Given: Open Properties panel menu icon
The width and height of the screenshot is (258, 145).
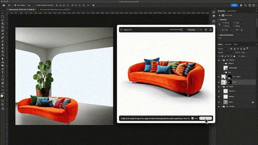Looking at the screenshot, I should click(x=256, y=11).
